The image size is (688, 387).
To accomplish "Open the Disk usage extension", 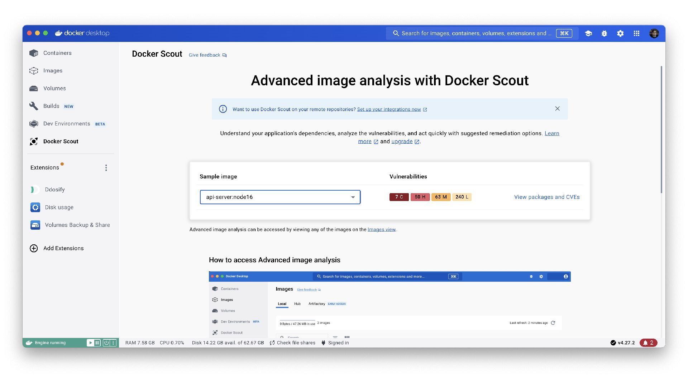I will tap(59, 207).
